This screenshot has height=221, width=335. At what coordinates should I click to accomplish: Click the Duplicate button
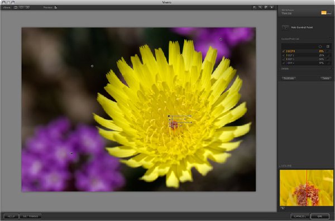pyautogui.click(x=289, y=78)
